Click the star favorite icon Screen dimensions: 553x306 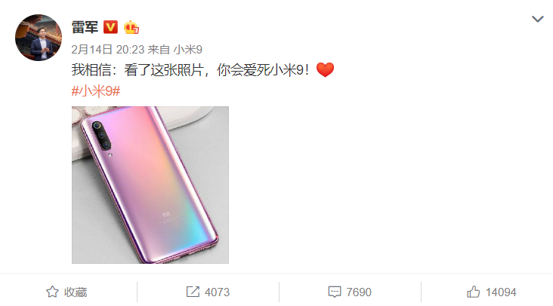pyautogui.click(x=52, y=292)
